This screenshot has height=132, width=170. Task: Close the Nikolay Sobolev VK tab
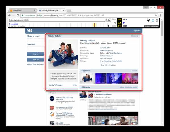pyautogui.click(x=63, y=10)
